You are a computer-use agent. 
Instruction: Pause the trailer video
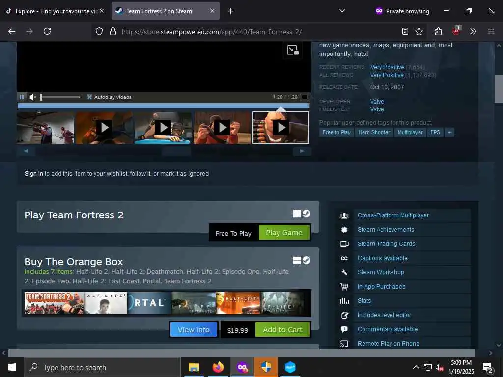[x=22, y=97]
